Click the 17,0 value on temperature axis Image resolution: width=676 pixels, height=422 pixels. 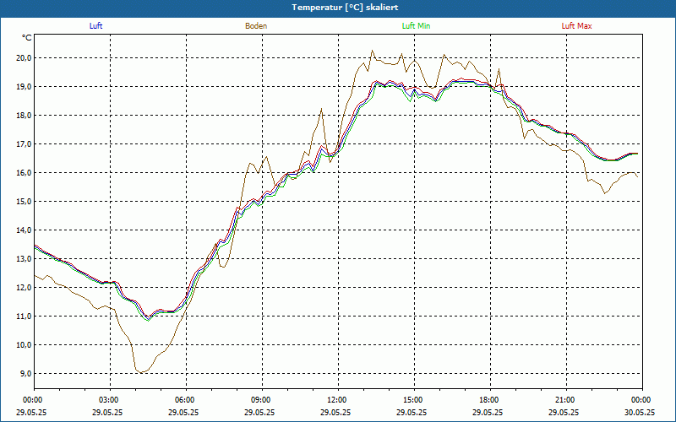[24, 144]
